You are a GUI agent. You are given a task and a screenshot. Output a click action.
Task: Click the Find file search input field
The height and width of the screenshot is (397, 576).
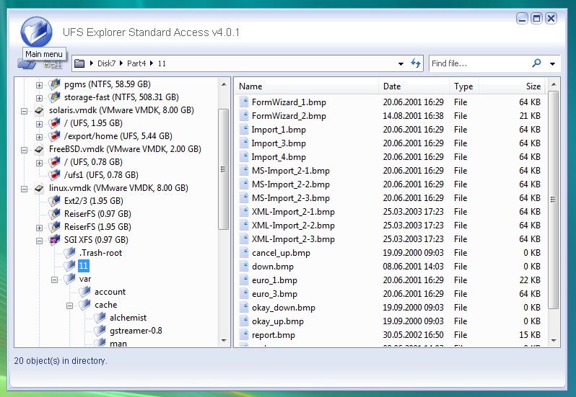(x=479, y=63)
